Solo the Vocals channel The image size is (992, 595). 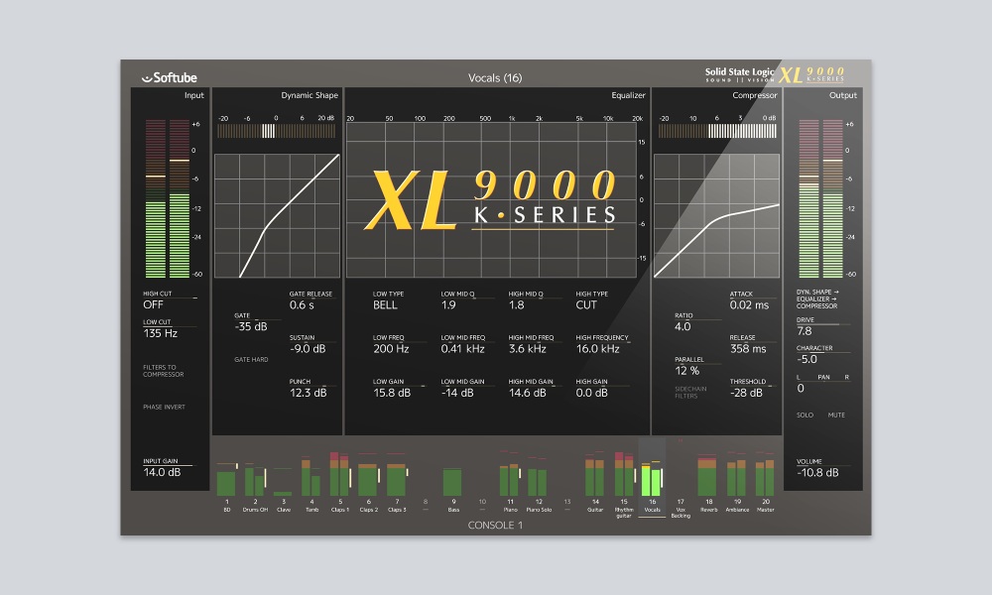tap(806, 415)
